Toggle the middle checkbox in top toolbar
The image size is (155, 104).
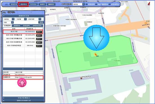[96, 4]
